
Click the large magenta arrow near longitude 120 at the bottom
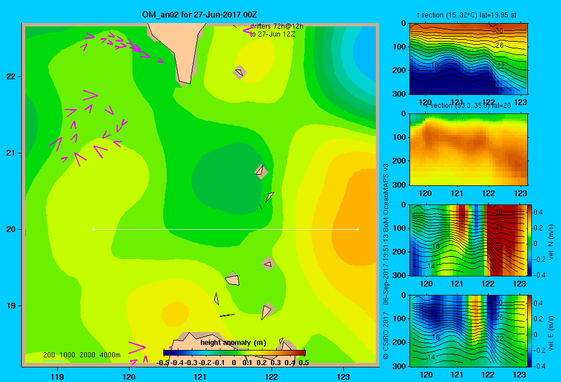[137, 347]
